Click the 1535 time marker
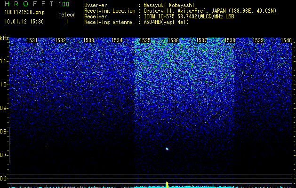 (145, 40)
